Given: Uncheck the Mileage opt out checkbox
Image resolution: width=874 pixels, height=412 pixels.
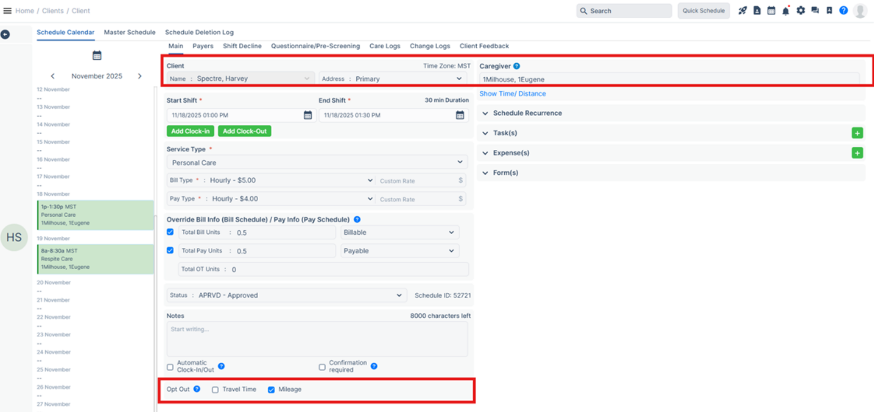Looking at the screenshot, I should 271,390.
